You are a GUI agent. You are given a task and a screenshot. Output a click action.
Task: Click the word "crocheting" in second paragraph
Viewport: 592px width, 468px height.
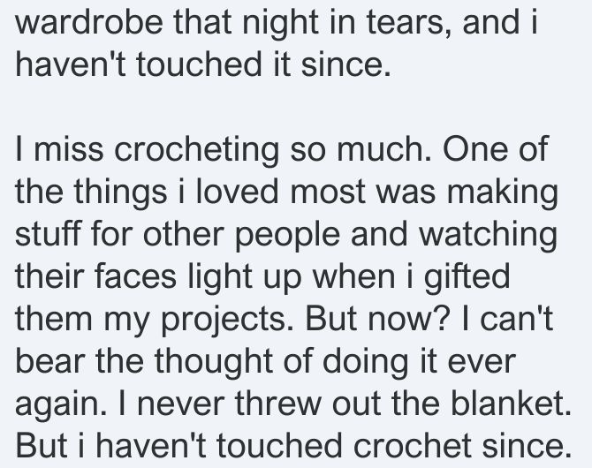(196, 148)
